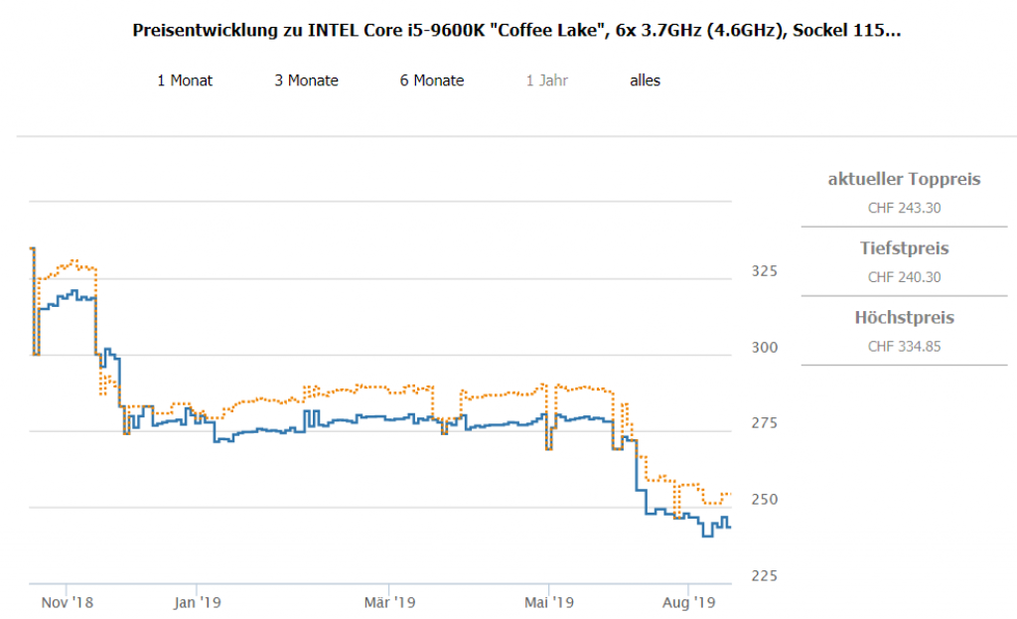Show the 6 Monate price history
Image resolution: width=1017 pixels, height=619 pixels.
coord(432,80)
